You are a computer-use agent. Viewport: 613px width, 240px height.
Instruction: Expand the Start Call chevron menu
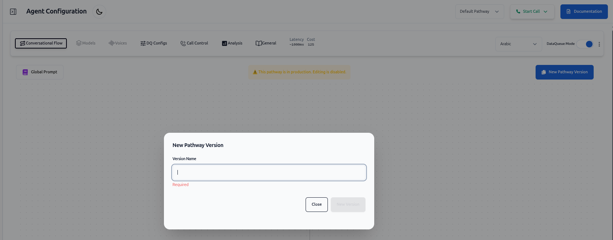pos(545,12)
